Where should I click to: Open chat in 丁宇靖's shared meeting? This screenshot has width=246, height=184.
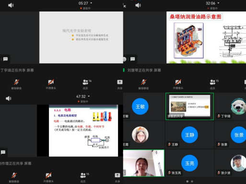[5, 59]
